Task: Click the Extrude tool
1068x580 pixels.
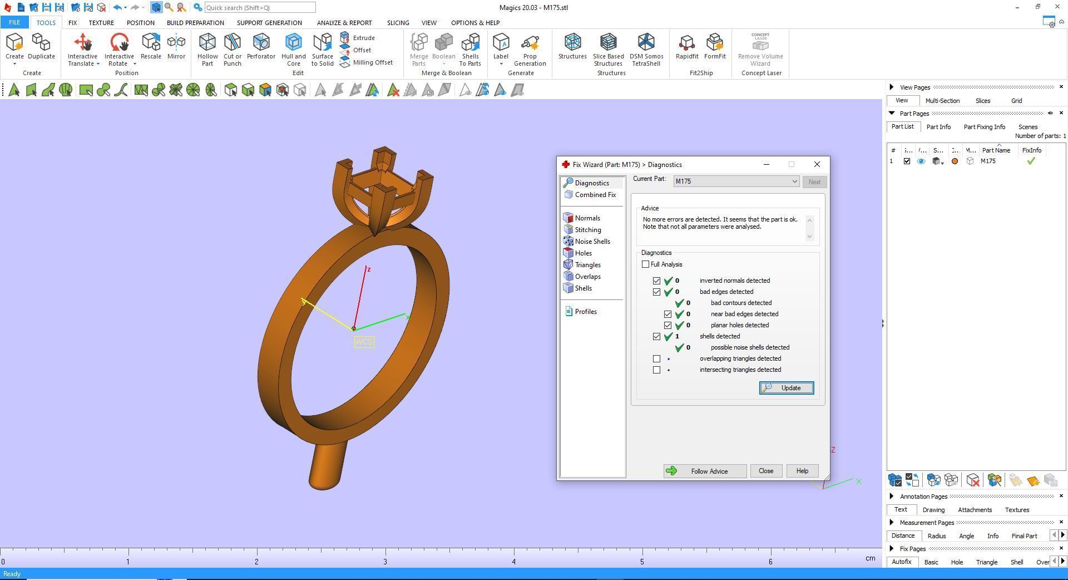Action: [358, 38]
